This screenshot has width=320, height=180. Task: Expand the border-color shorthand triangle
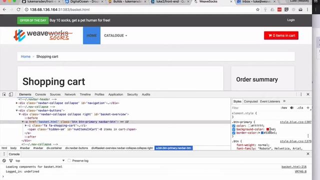[259, 133]
